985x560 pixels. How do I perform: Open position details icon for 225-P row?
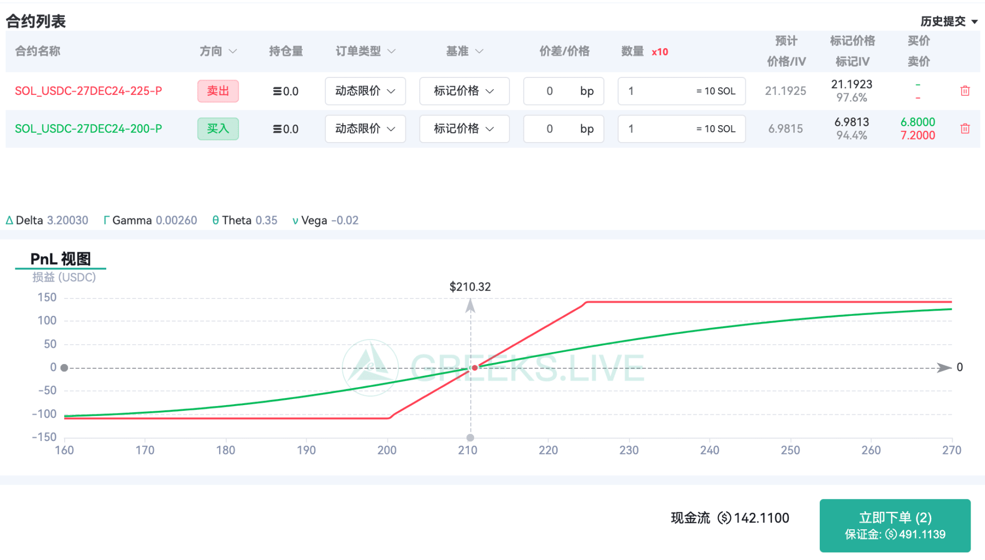(277, 91)
